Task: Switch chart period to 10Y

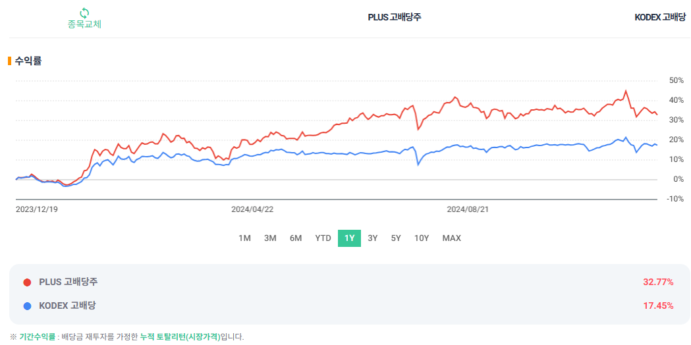Action: point(422,238)
